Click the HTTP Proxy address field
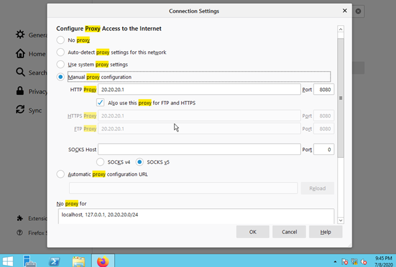This screenshot has height=267, width=396. pos(199,89)
